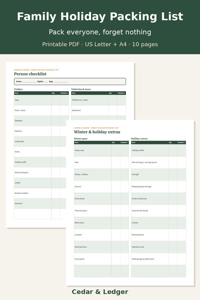Select the "Tops" row

tap(41, 100)
